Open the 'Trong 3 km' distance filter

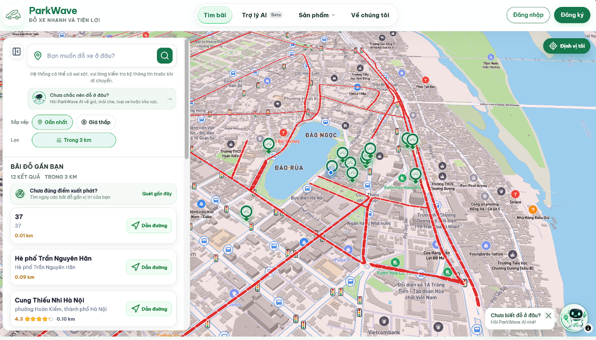(x=74, y=140)
